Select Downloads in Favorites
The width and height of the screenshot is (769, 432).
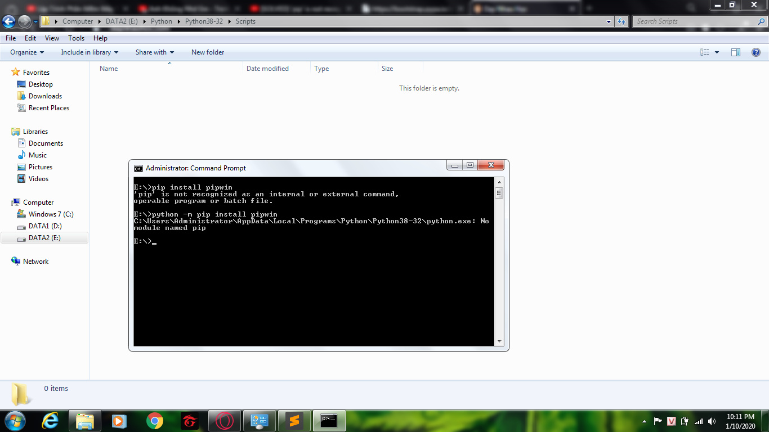point(45,96)
